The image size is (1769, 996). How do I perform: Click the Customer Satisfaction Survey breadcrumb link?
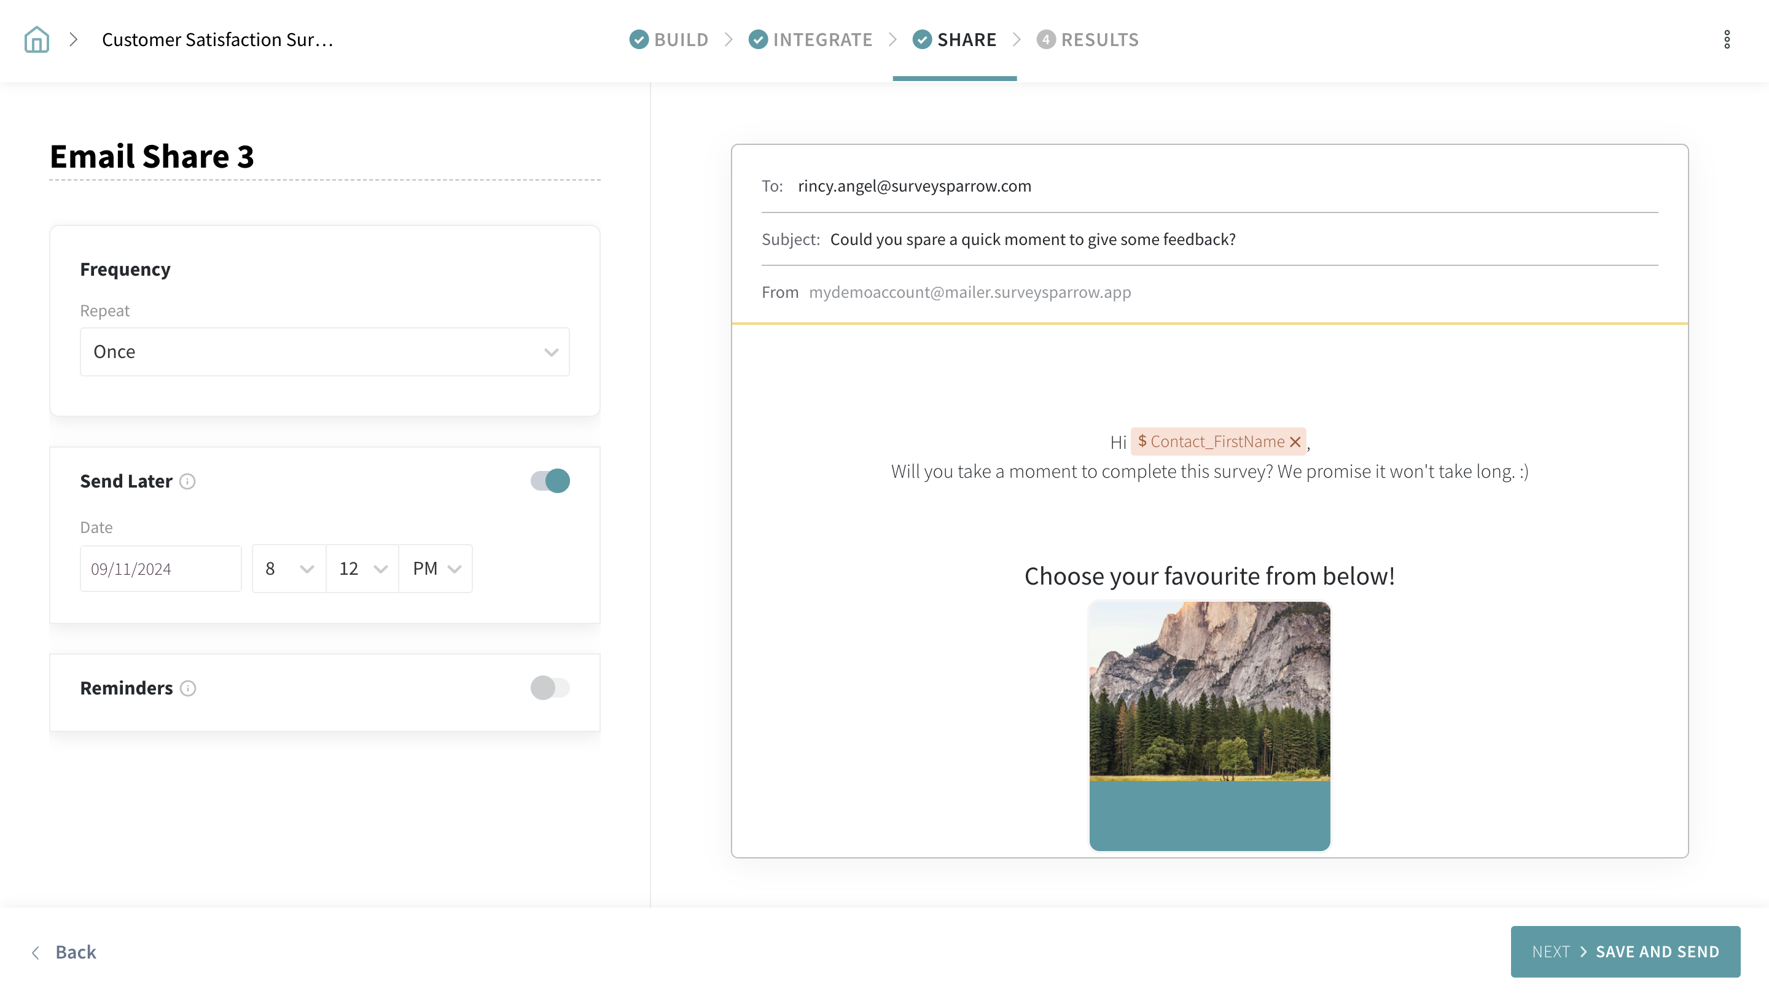pyautogui.click(x=217, y=40)
